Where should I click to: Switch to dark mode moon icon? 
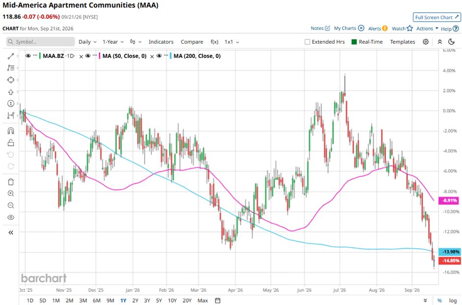point(451,42)
